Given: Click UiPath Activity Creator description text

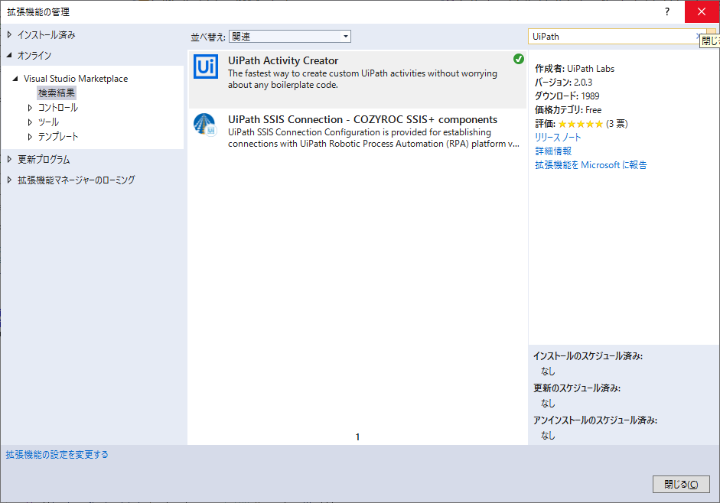Looking at the screenshot, I should 363,79.
